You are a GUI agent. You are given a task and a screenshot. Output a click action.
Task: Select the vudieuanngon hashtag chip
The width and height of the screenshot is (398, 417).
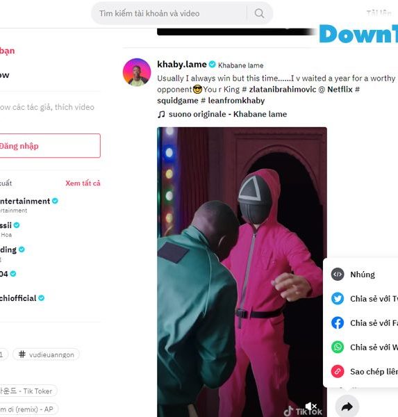pyautogui.click(x=46, y=354)
